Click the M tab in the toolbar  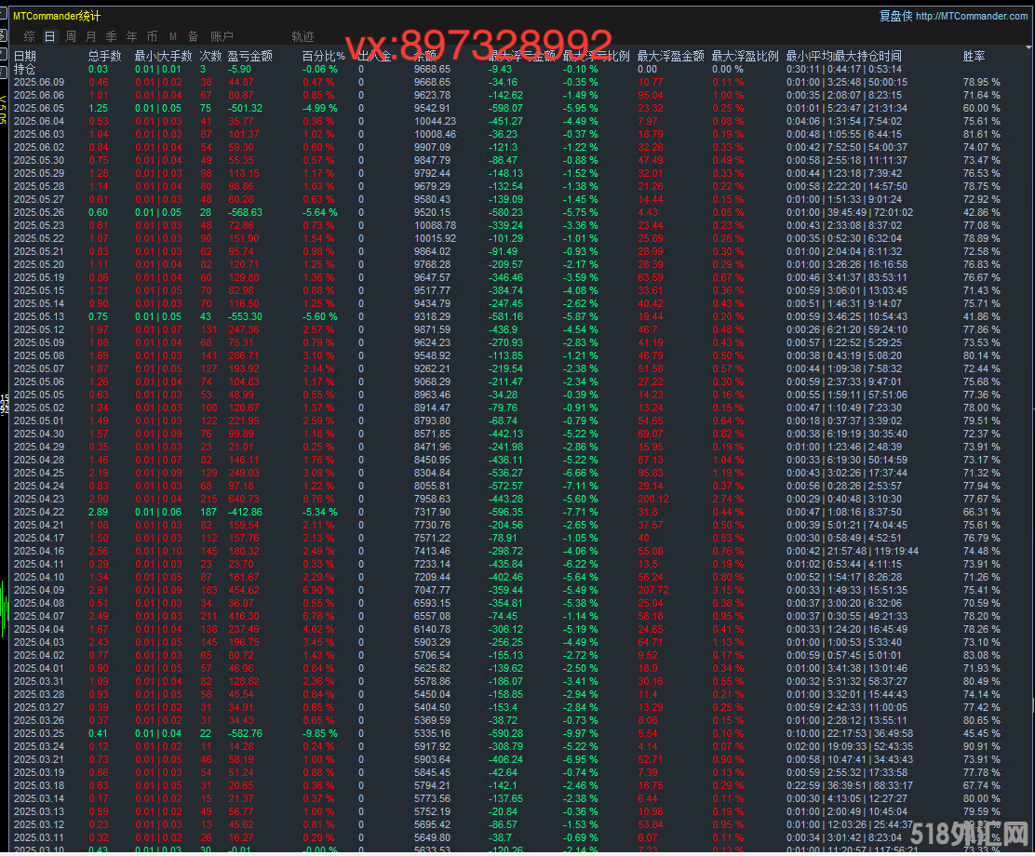[x=172, y=36]
